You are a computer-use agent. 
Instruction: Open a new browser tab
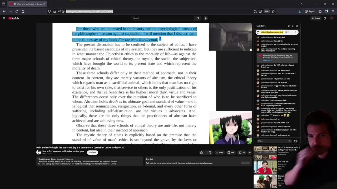[51, 4]
